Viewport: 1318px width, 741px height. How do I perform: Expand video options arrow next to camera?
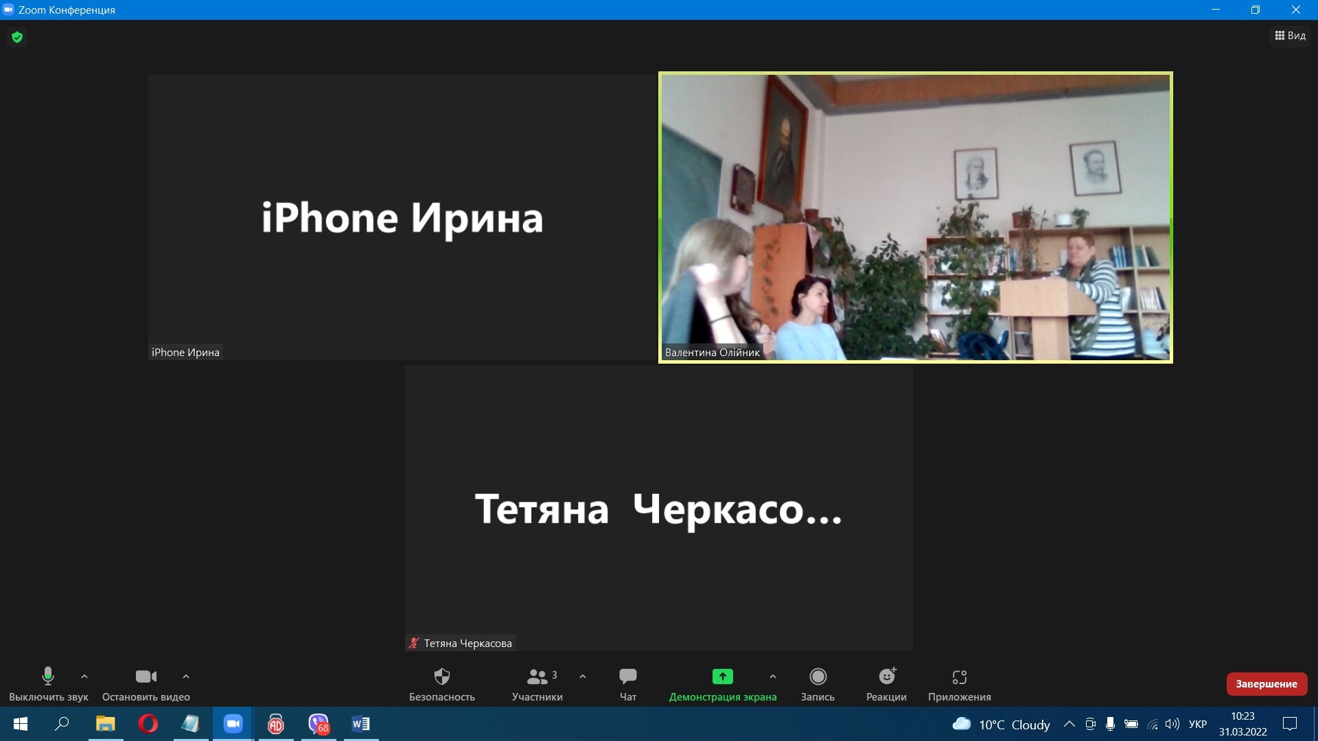[186, 677]
